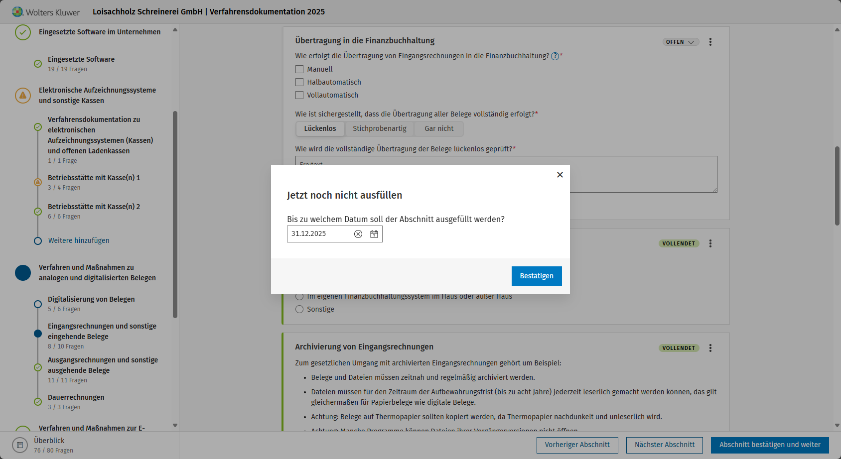Open Ausgangsrechnungen und sonstige ausgehende Belege

pyautogui.click(x=103, y=370)
